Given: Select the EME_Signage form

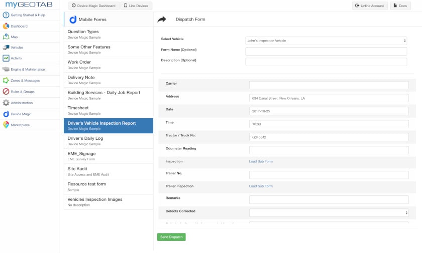Looking at the screenshot, I should pos(109,156).
